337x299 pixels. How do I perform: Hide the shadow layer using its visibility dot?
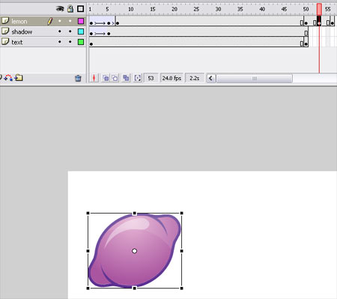click(x=60, y=31)
